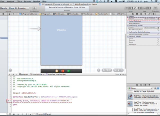The height and width of the screenshot is (116, 160).
Task: Remove the delegate View Controller connection
Action: (145, 19)
